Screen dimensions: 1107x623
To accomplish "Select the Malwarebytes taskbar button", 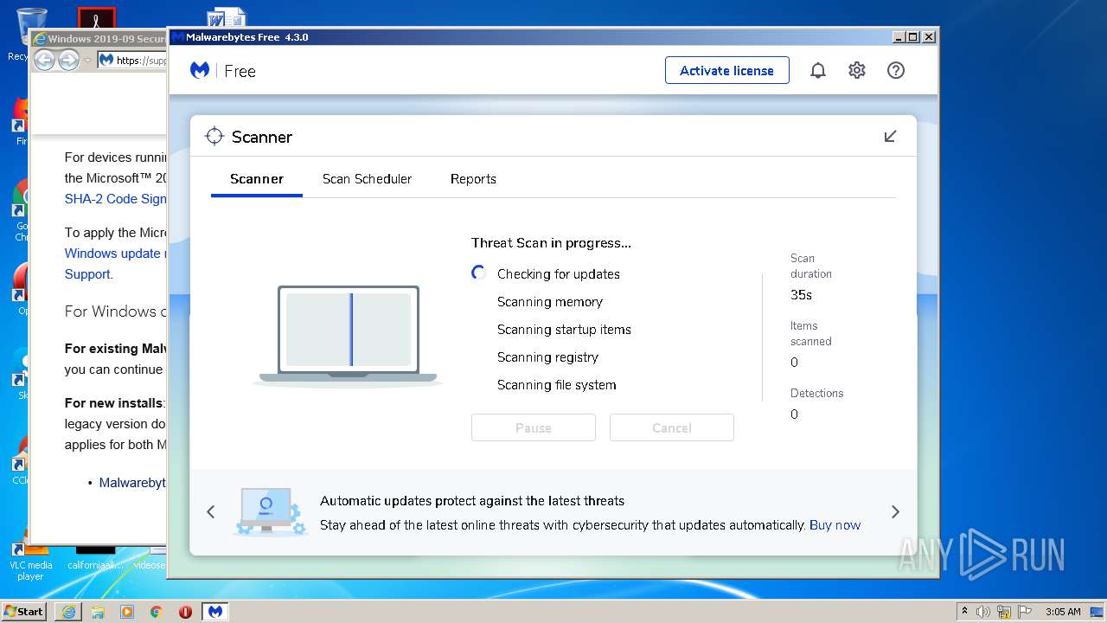I will 215,611.
